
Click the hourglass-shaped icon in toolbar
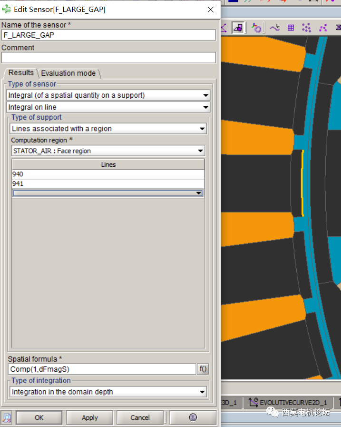338,28
